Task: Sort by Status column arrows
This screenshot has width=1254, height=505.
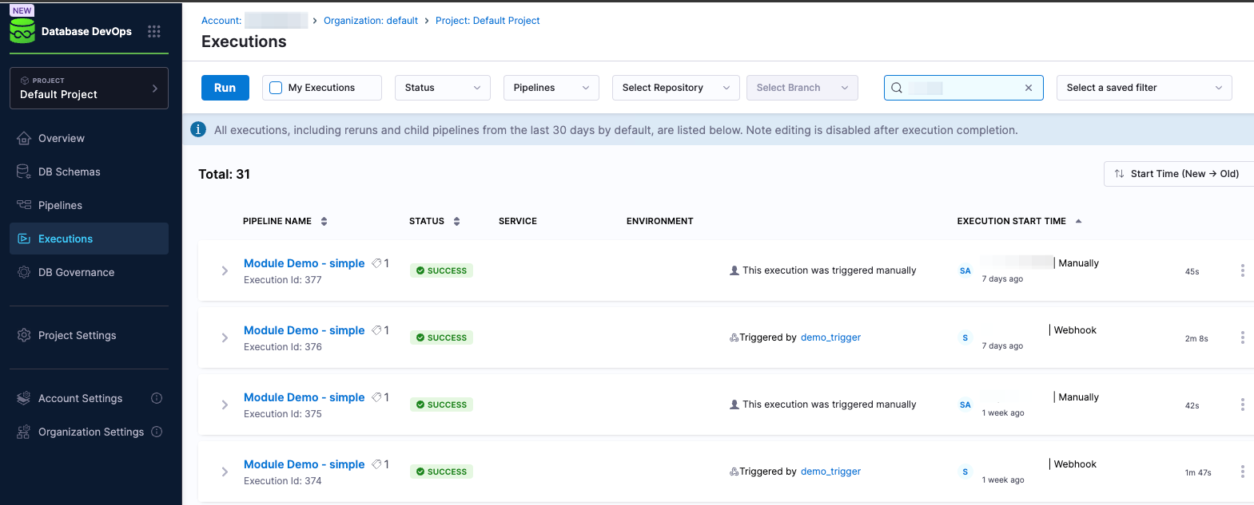Action: point(456,221)
